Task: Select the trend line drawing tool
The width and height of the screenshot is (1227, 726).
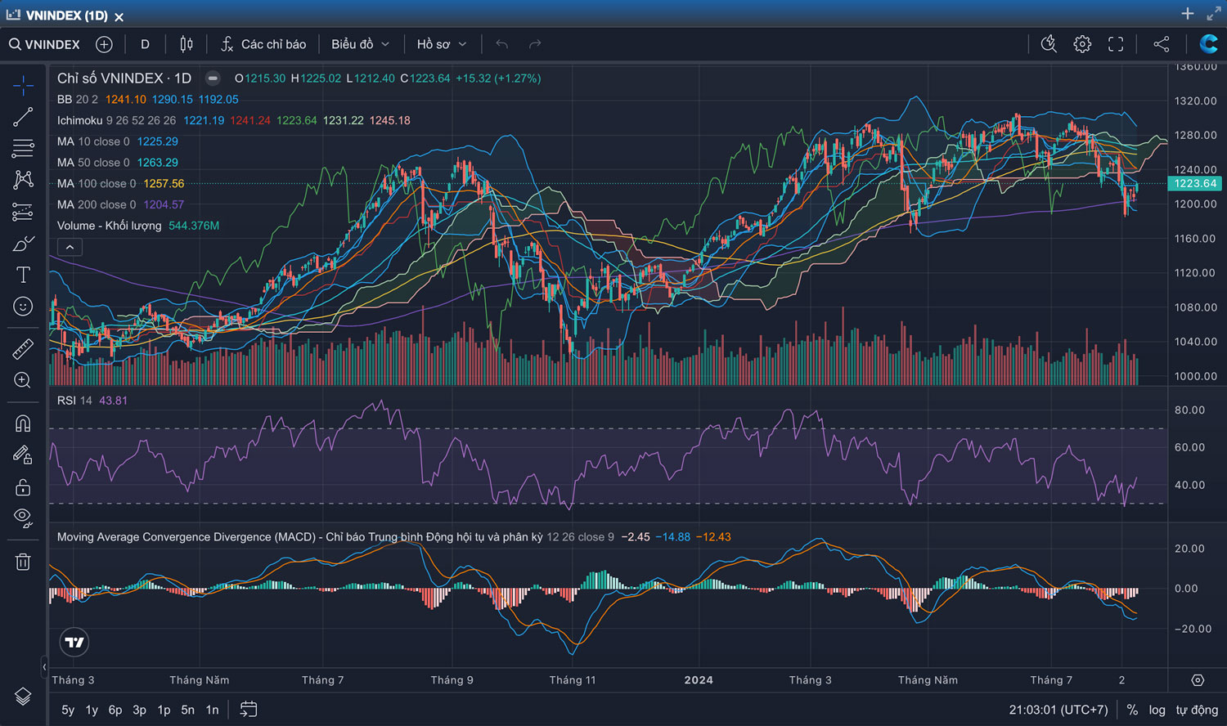Action: click(x=23, y=117)
